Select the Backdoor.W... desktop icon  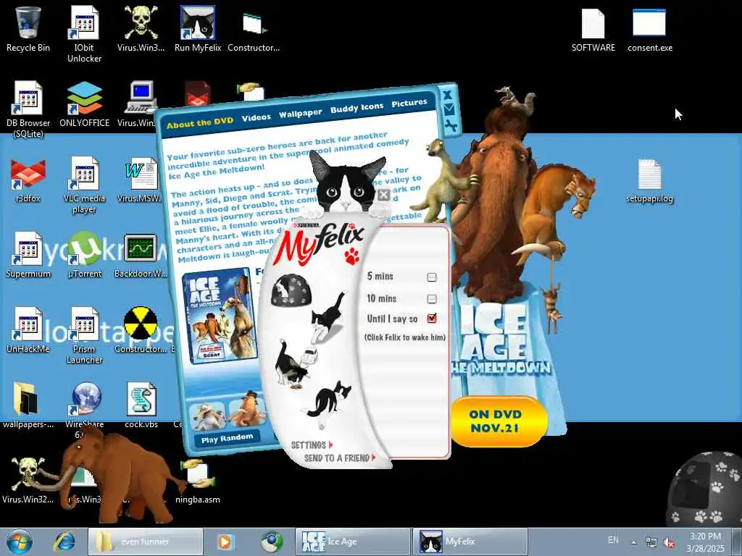(141, 255)
